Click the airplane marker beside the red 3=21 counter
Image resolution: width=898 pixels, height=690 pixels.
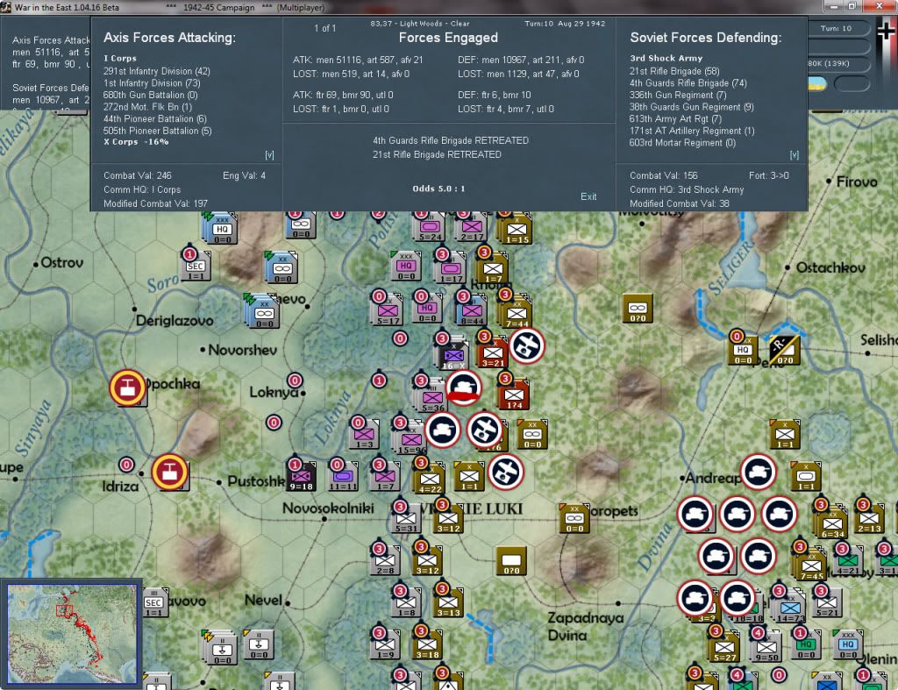pyautogui.click(x=527, y=345)
